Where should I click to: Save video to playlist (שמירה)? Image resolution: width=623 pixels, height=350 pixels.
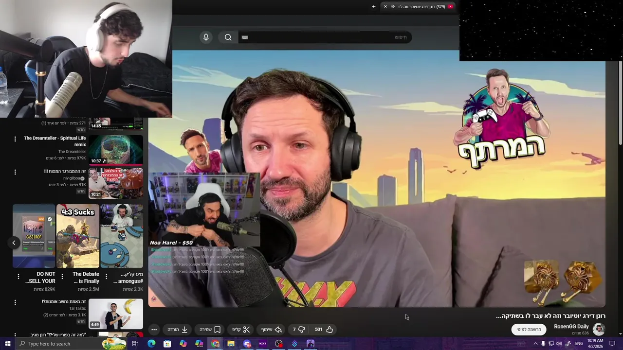[x=210, y=330]
